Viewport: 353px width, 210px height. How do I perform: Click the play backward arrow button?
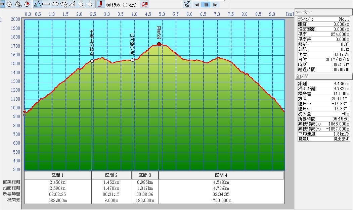pos(197,5)
